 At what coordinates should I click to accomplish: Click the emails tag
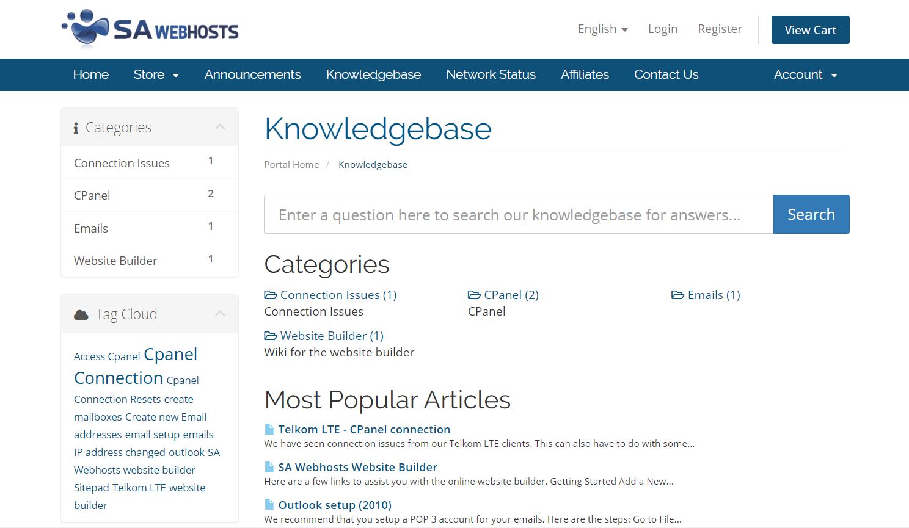pyautogui.click(x=198, y=435)
